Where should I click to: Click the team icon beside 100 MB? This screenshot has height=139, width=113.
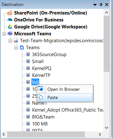pos(28,124)
